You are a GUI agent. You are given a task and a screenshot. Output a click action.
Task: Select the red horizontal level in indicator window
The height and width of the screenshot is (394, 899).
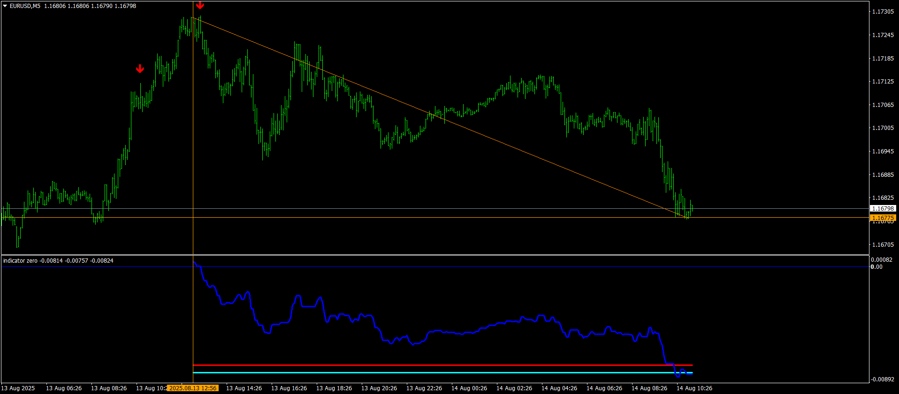click(x=442, y=365)
